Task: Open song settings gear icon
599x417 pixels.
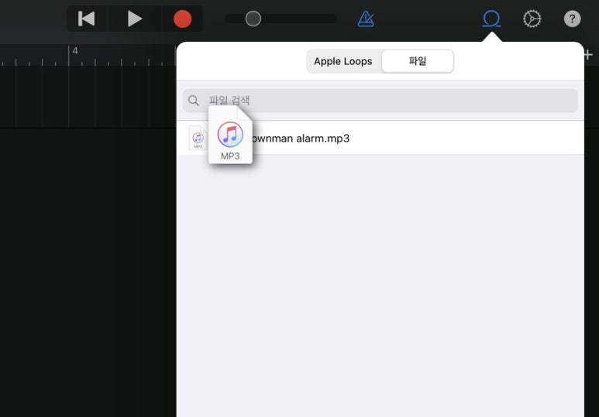Action: pos(532,19)
